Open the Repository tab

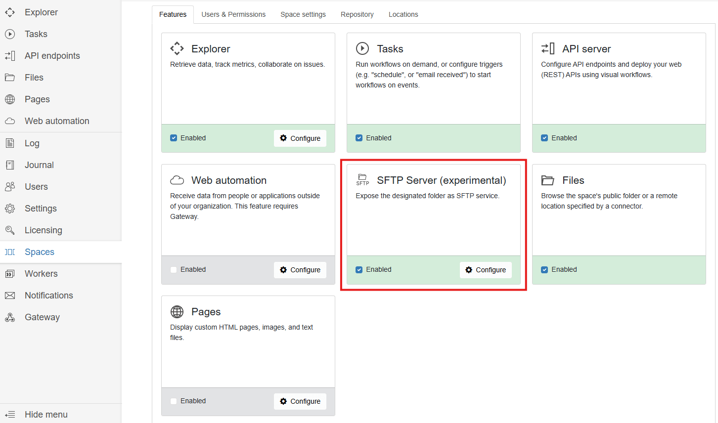pyautogui.click(x=357, y=14)
